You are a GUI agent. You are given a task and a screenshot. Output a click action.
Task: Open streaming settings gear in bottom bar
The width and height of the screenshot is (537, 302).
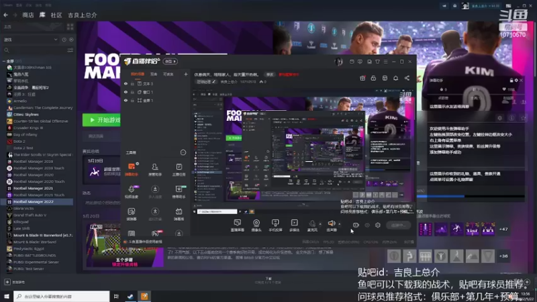[378, 225]
